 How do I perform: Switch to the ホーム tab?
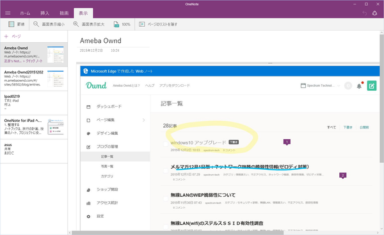[x=25, y=13]
